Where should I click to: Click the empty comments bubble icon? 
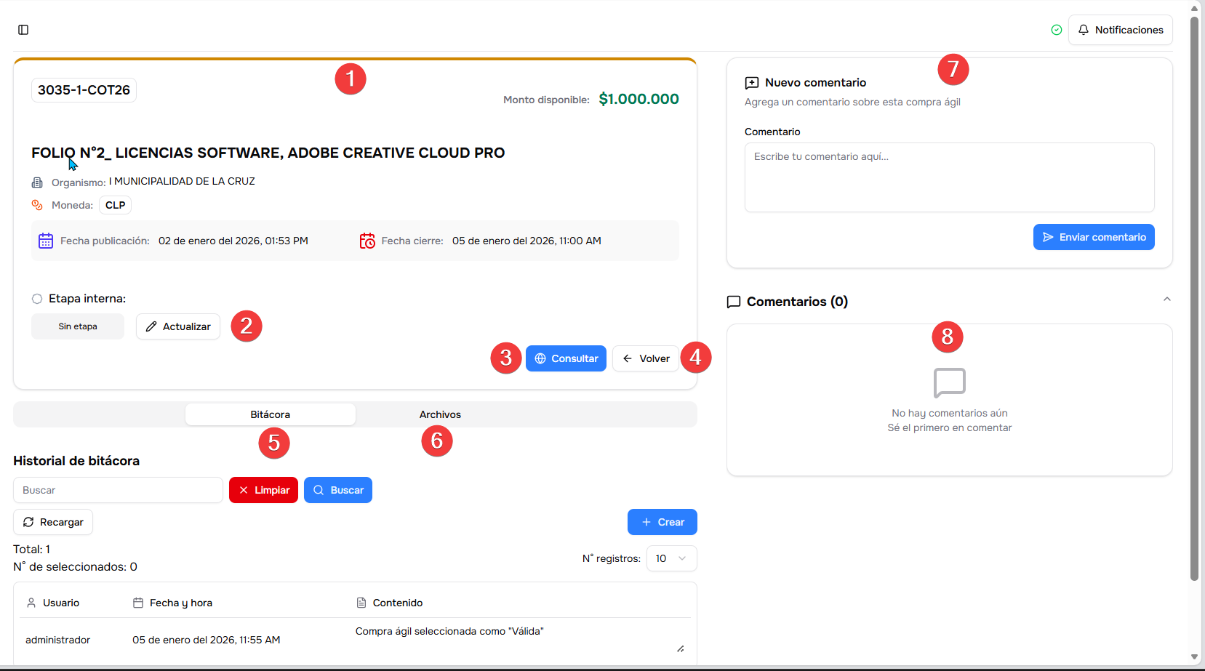(949, 382)
